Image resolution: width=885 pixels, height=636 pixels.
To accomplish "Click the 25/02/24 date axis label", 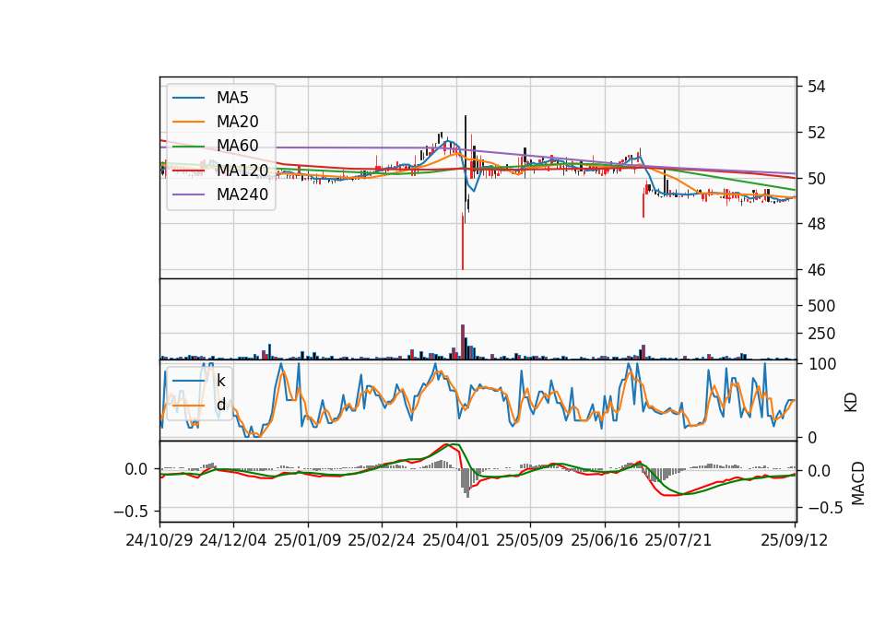I will (x=382, y=540).
